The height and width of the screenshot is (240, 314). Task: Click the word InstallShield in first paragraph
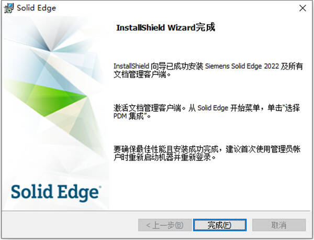[131, 66]
